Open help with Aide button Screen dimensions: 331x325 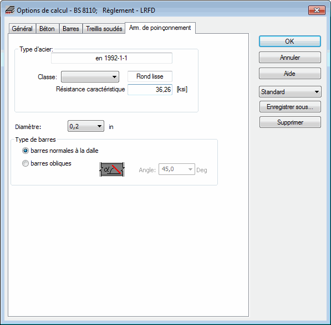(x=290, y=73)
